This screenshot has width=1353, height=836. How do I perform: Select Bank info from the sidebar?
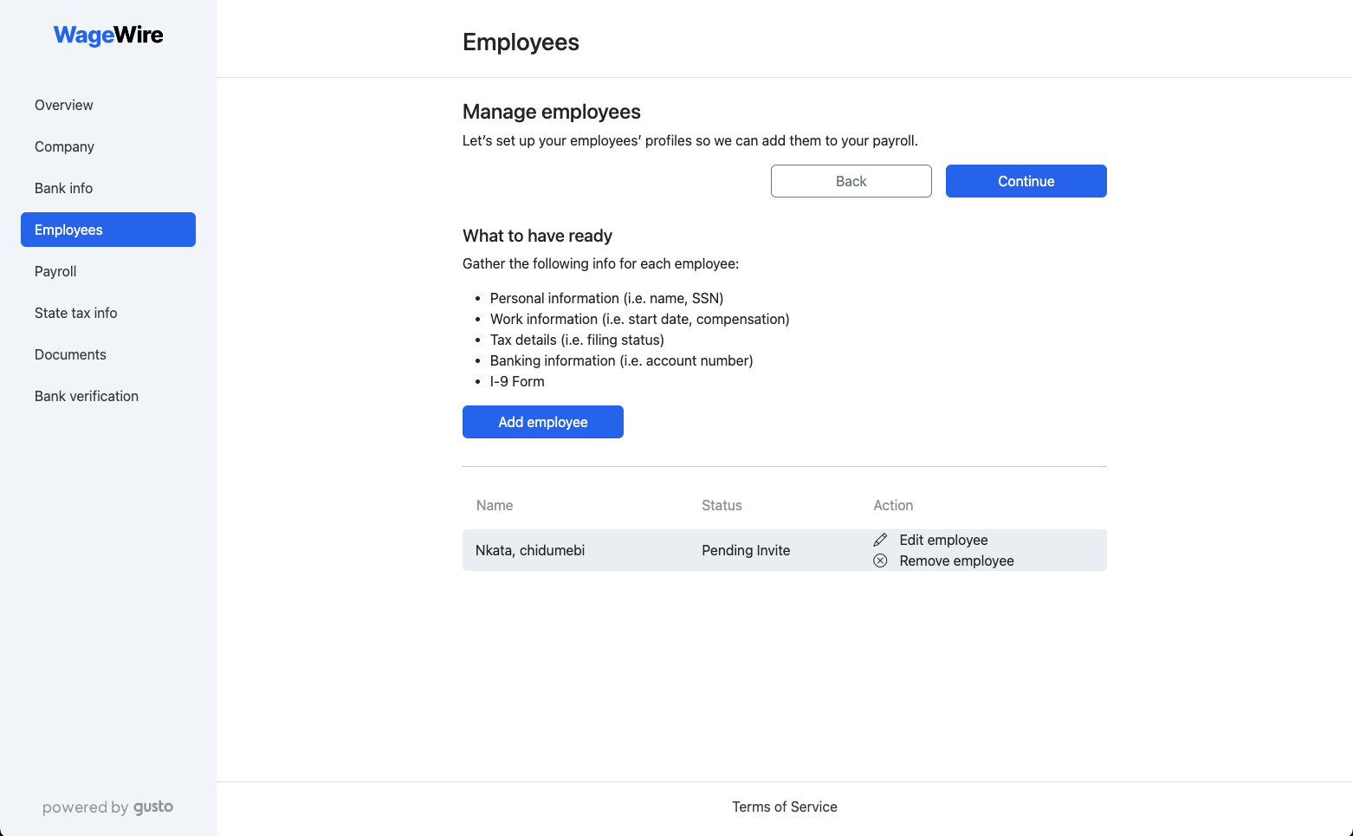coord(108,188)
